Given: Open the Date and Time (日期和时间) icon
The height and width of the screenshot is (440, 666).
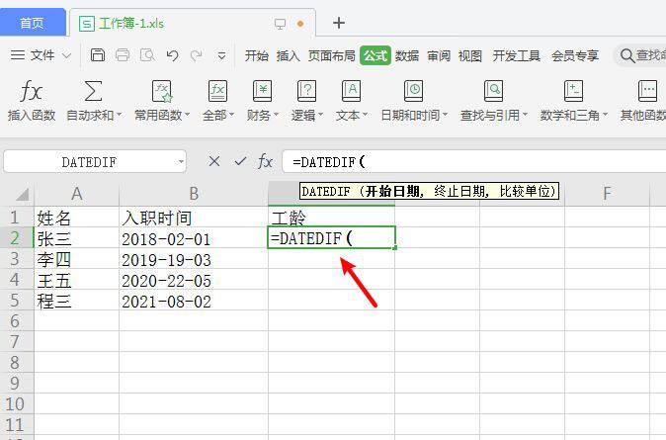Looking at the screenshot, I should (413, 91).
